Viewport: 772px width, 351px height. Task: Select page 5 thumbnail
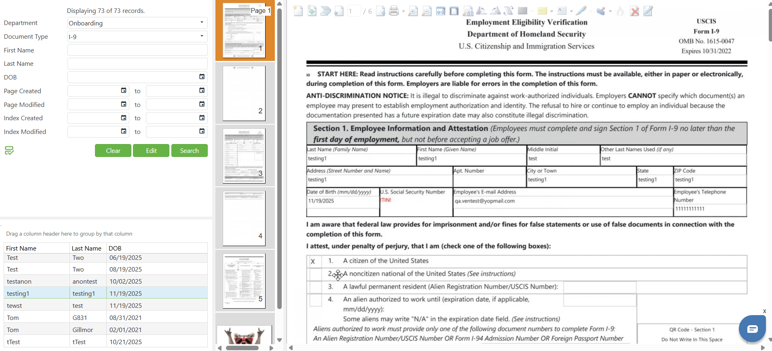pos(244,281)
